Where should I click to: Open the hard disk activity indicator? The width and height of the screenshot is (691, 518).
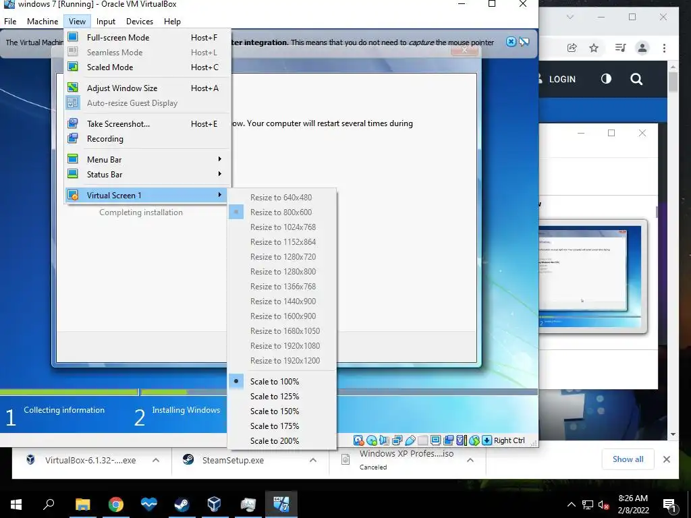pos(359,440)
